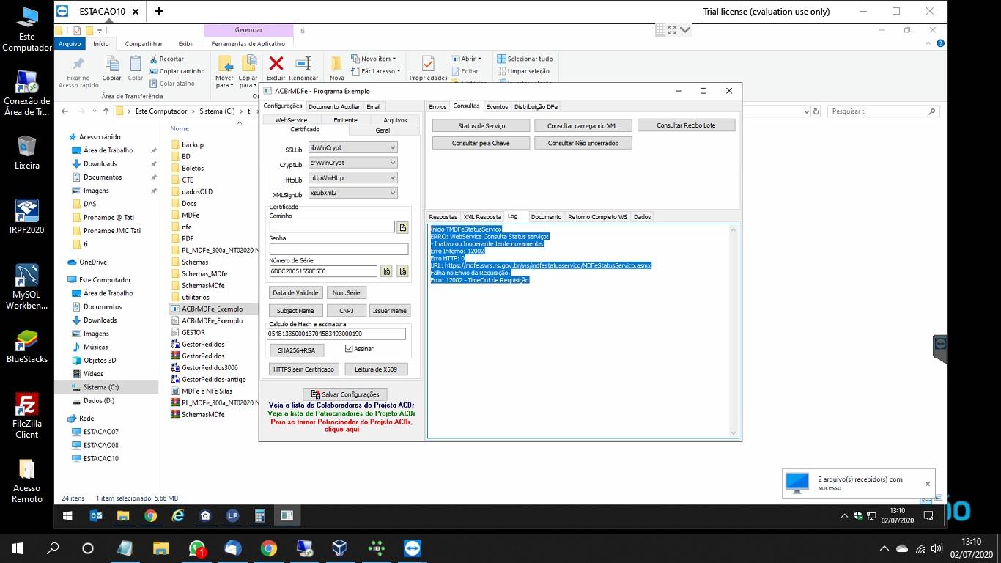
Task: Switch to XML Resposta tab
Action: click(482, 217)
